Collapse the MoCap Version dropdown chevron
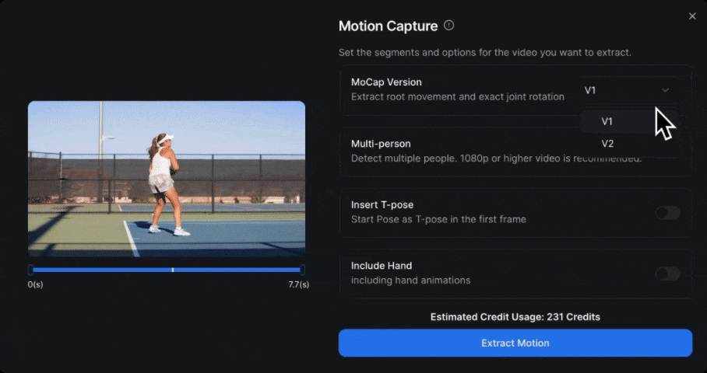 pos(665,90)
